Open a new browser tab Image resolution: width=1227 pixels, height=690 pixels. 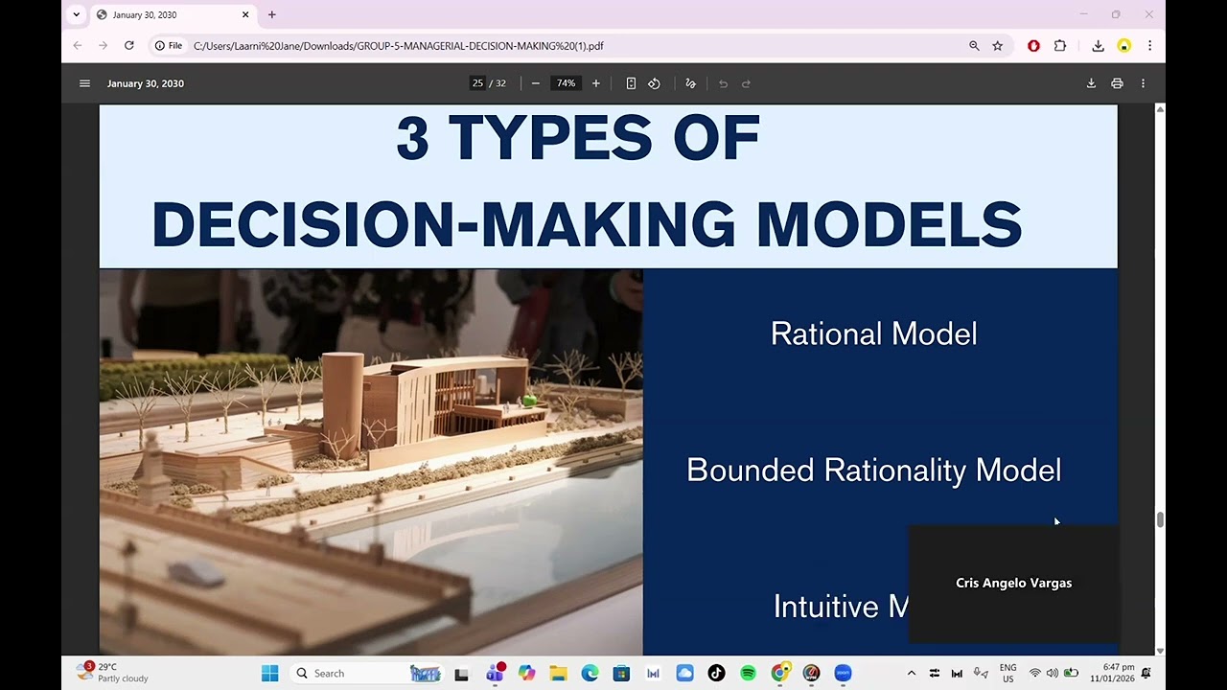coord(272,14)
